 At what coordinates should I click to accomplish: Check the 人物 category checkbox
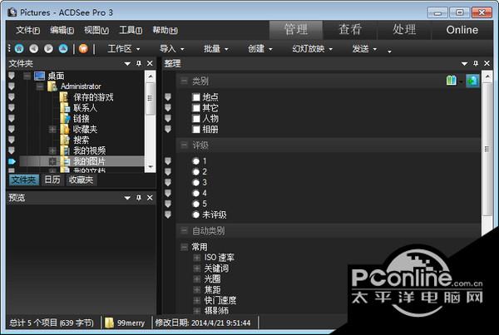196,119
